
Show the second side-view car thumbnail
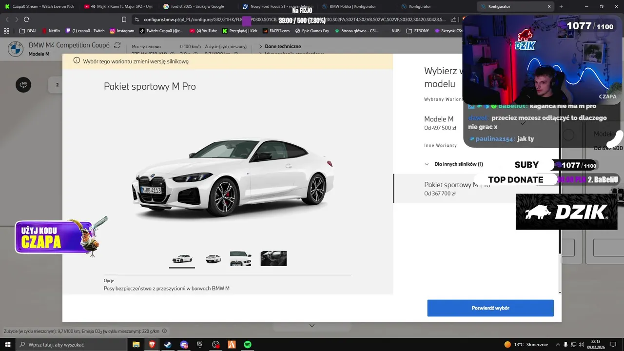point(213,258)
